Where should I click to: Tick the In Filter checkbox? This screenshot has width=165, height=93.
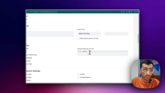(x=78, y=74)
